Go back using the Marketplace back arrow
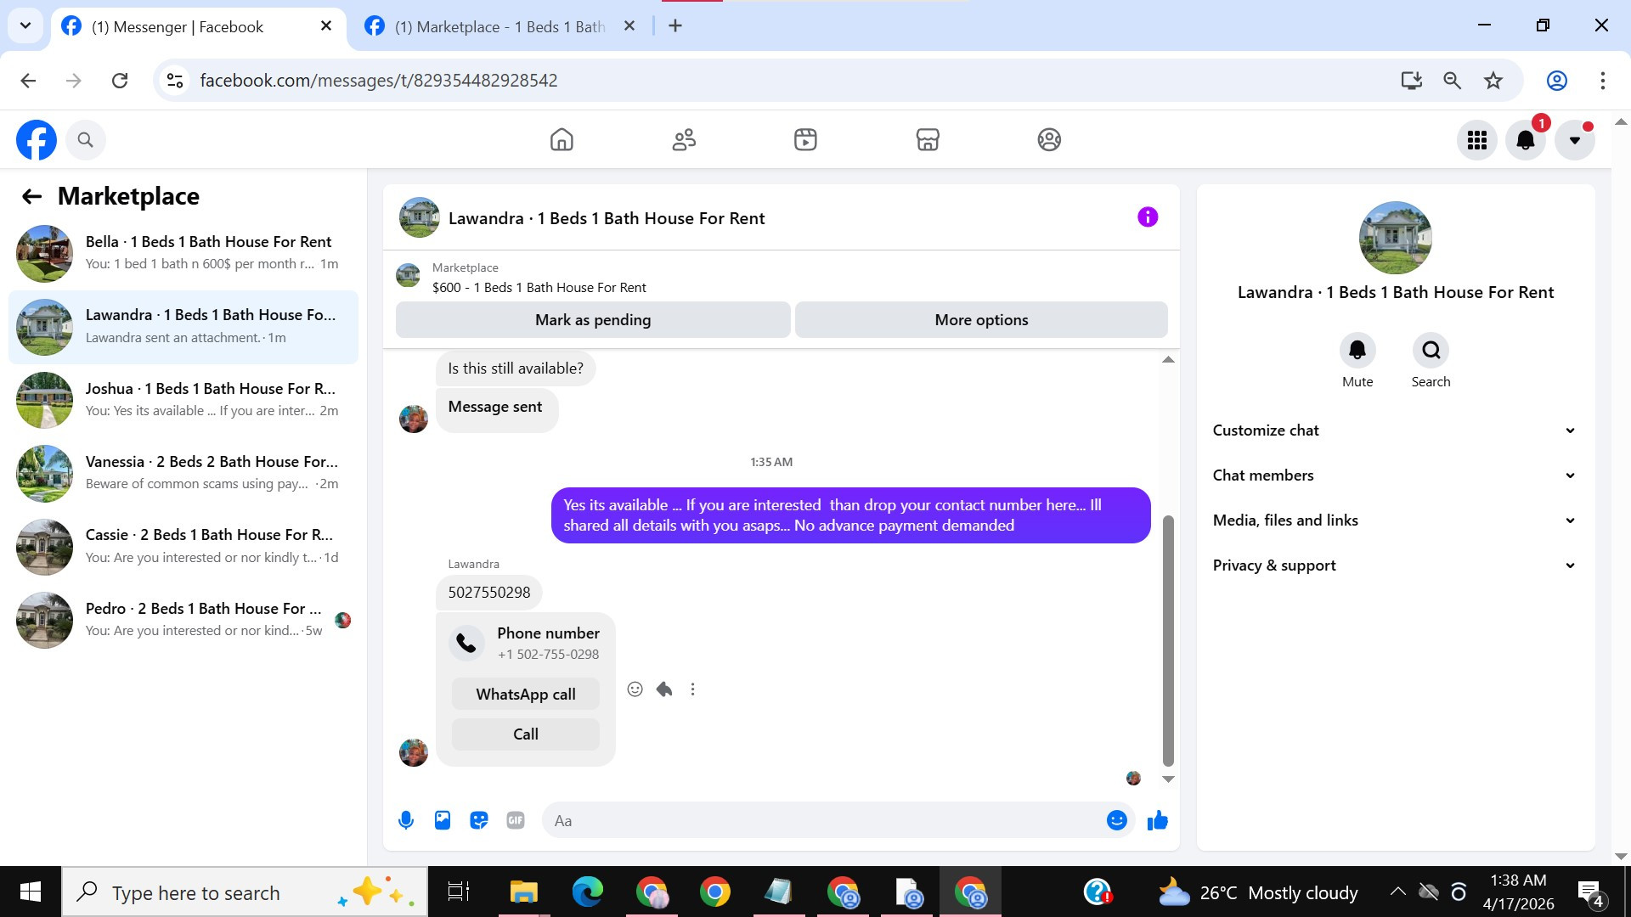The image size is (1631, 917). point(31,197)
